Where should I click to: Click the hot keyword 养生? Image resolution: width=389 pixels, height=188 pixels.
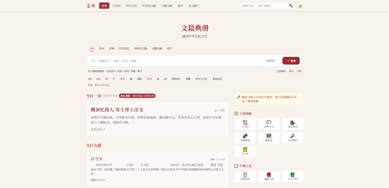pos(123,79)
